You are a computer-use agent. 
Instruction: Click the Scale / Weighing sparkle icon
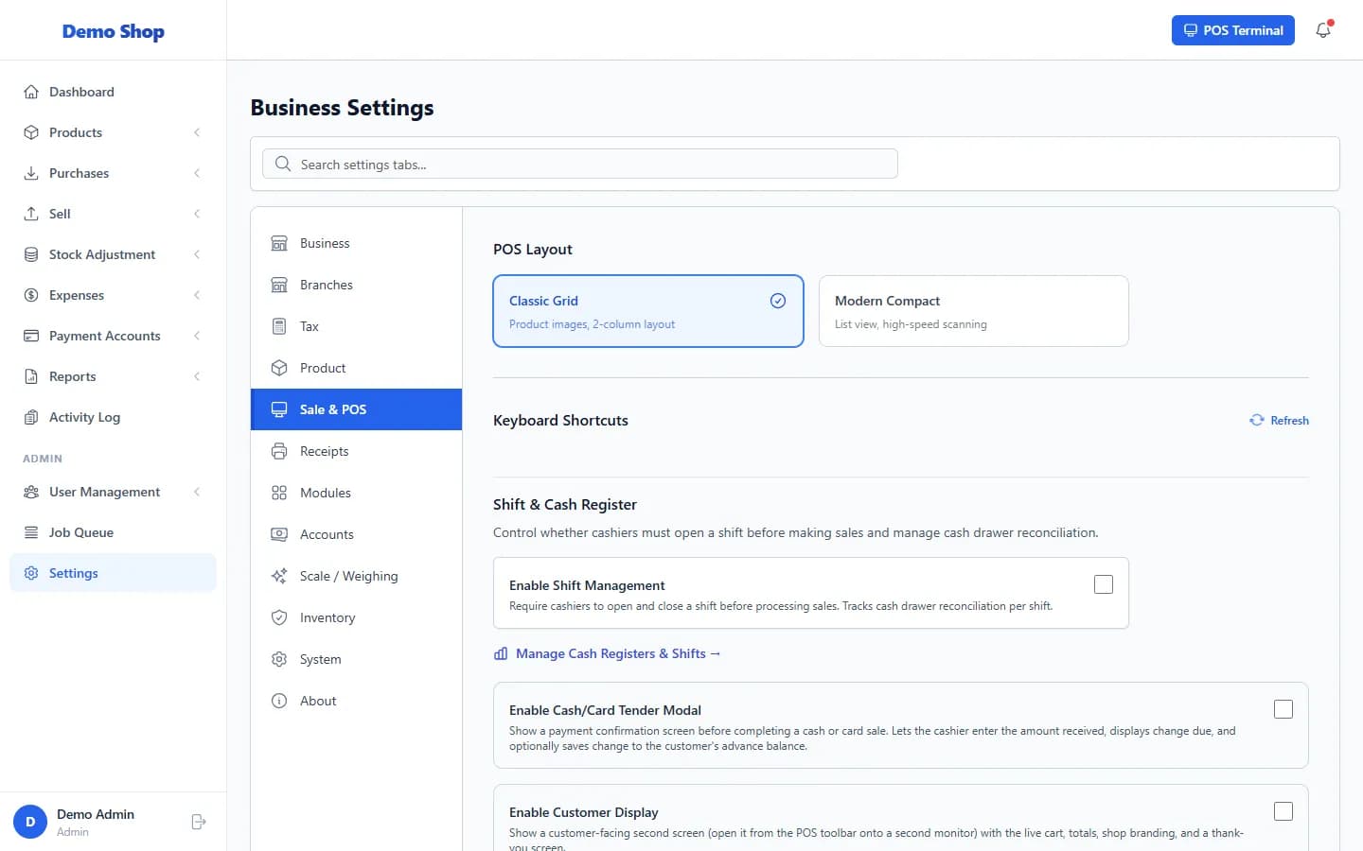(279, 576)
